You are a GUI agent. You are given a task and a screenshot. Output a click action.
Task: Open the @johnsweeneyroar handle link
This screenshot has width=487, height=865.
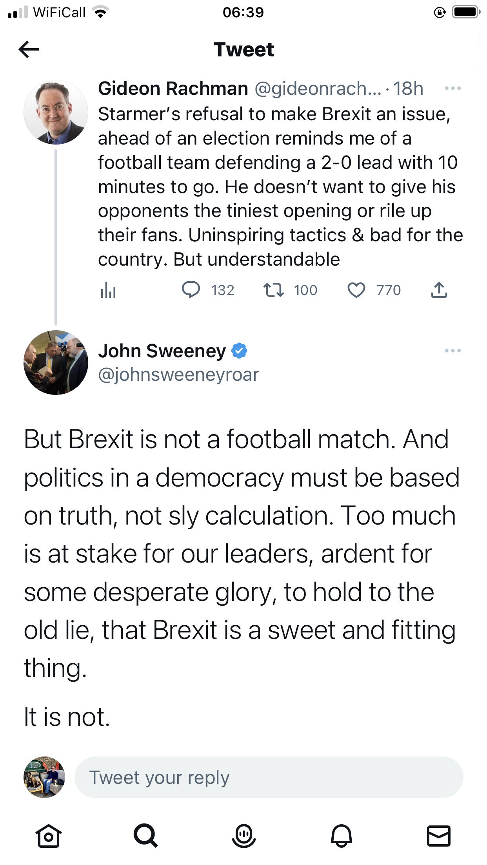[x=178, y=375]
